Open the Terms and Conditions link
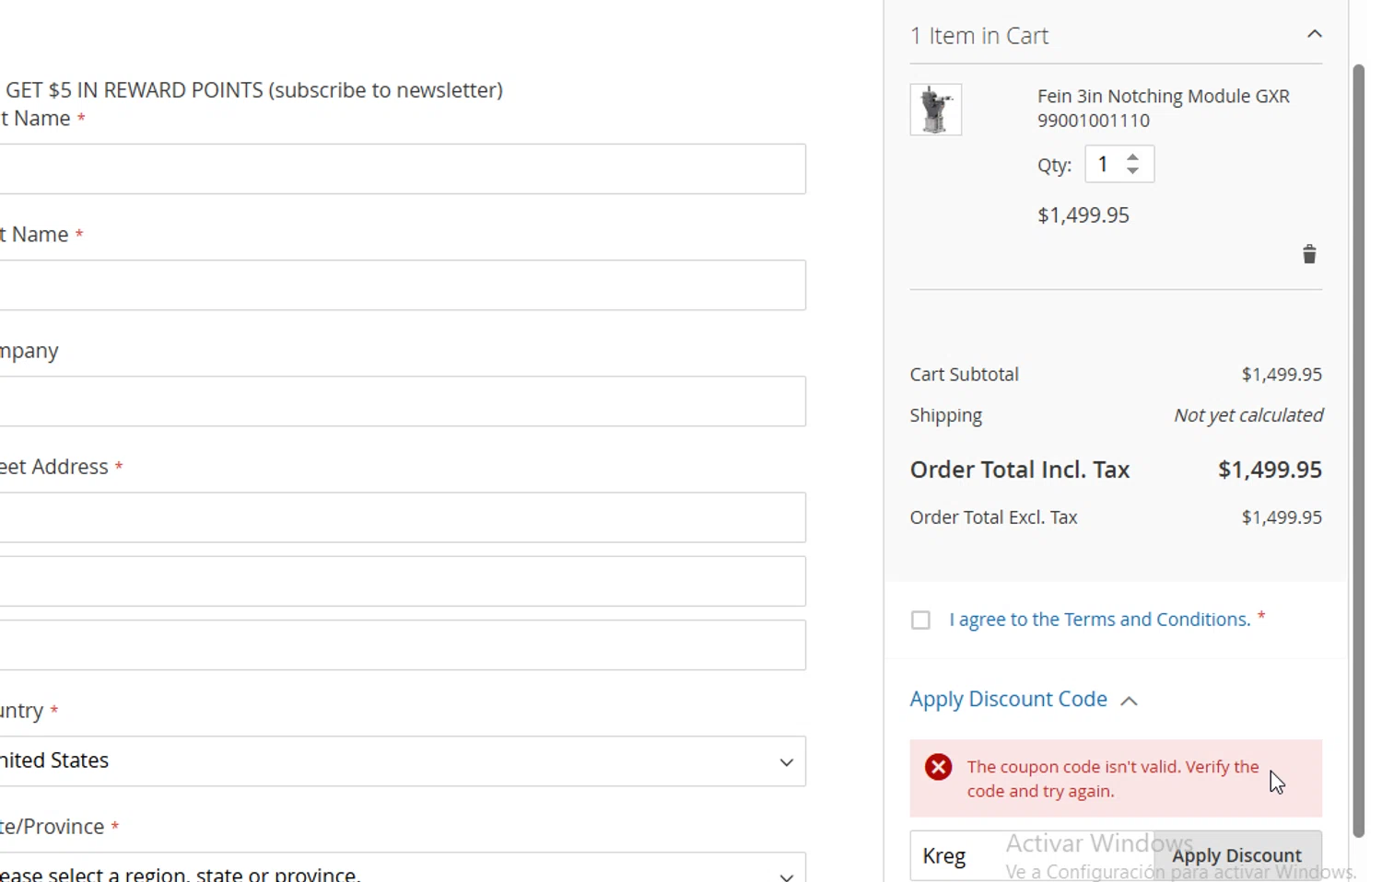This screenshot has width=1382, height=882. pyautogui.click(x=1100, y=620)
